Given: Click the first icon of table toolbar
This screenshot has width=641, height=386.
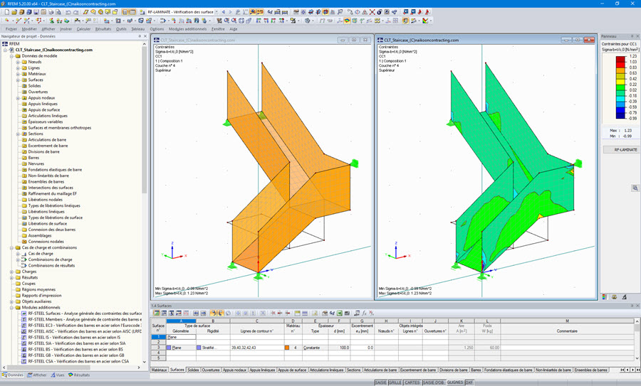Looking at the screenshot, I should click(156, 313).
